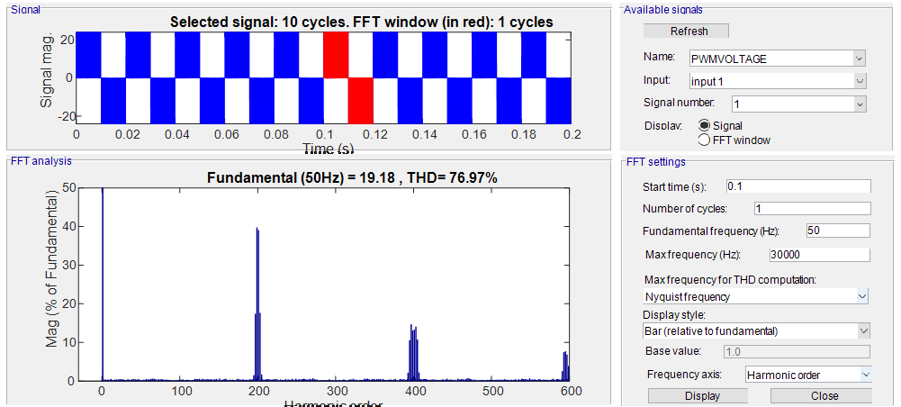
Task: Expand the Signal number dropdown
Action: (x=797, y=104)
